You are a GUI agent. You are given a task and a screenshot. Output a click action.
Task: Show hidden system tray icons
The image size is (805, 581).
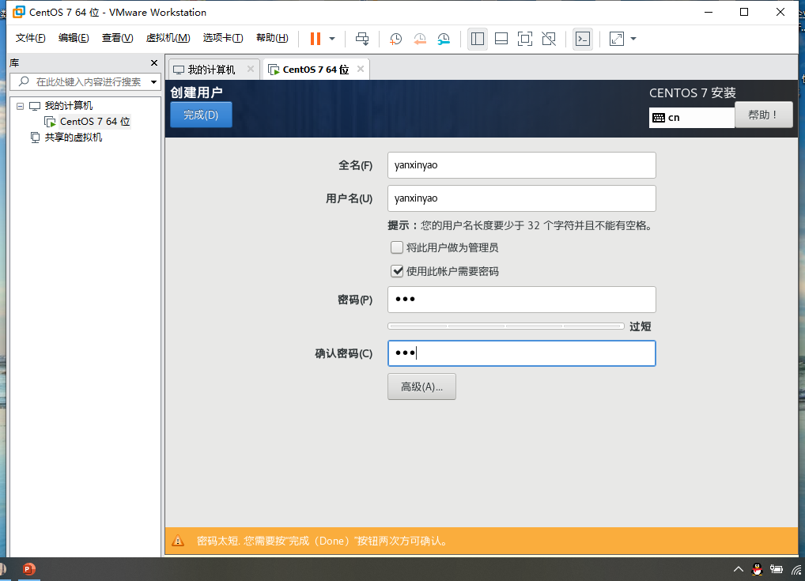pos(739,569)
